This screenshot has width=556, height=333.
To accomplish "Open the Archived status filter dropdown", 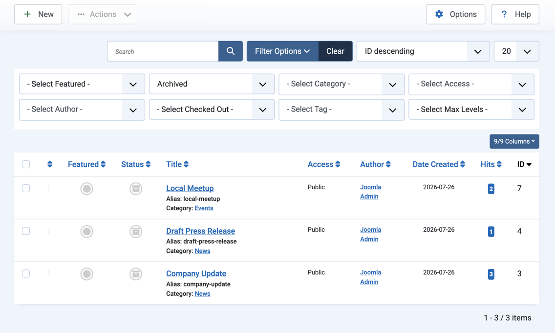I will [212, 84].
